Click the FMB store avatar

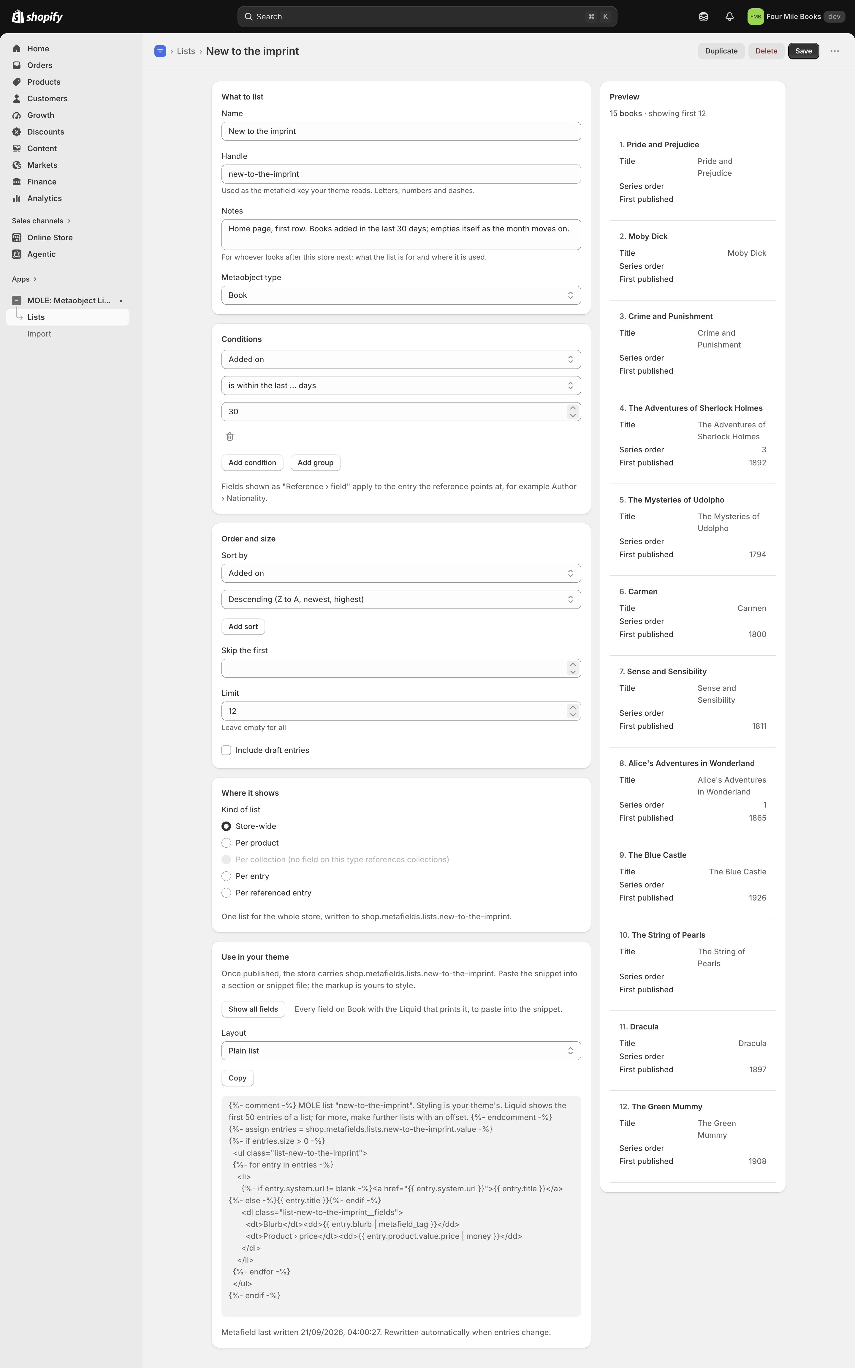pos(755,16)
